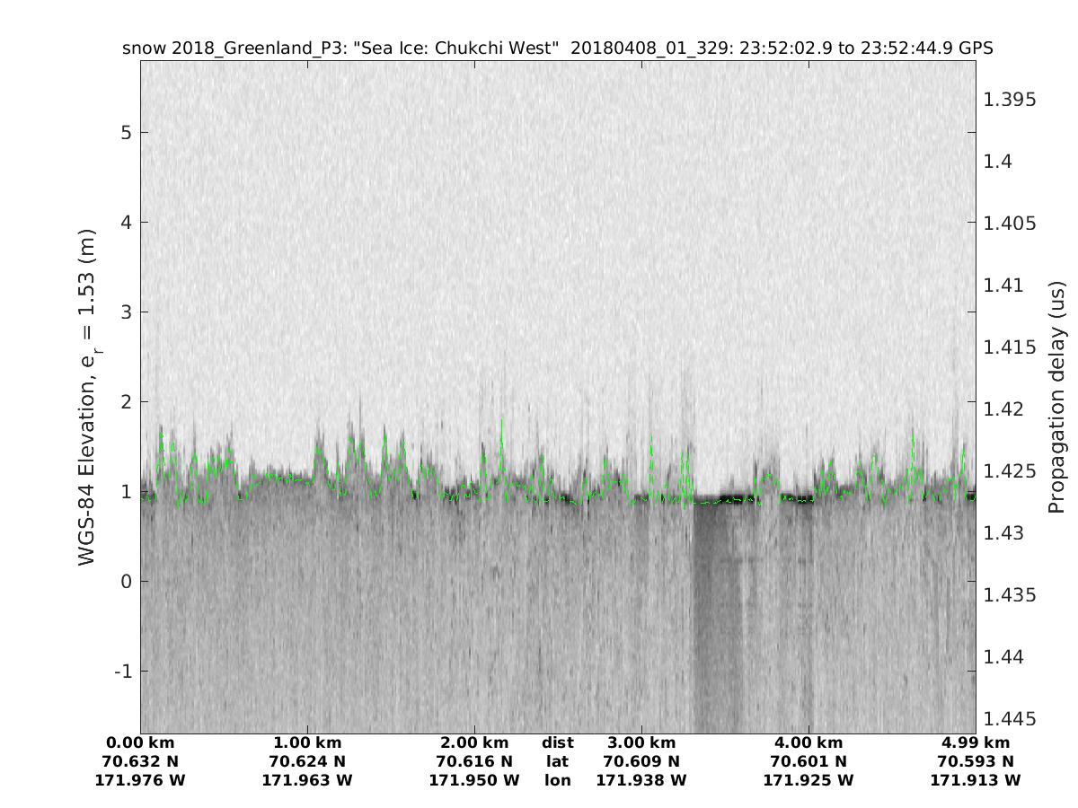Select the 4.99 km distance label
Screen dimensions: 1078x808
pyautogui.click(x=976, y=743)
